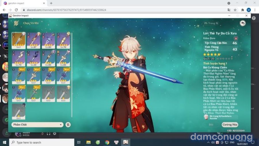This screenshot has height=146, width=259.
Task: Click the Tinh Thông Nguyên Tố stat row
Action: [x=221, y=48]
